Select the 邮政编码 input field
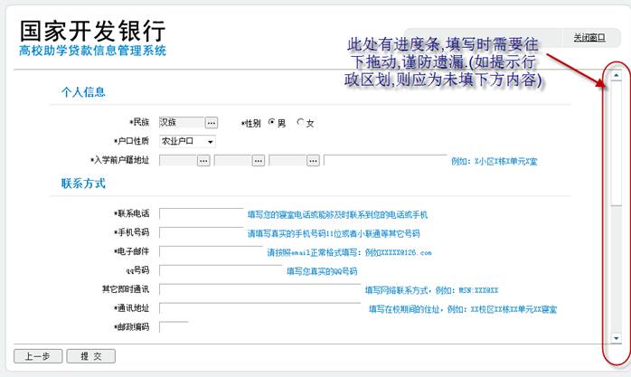 pos(174,326)
